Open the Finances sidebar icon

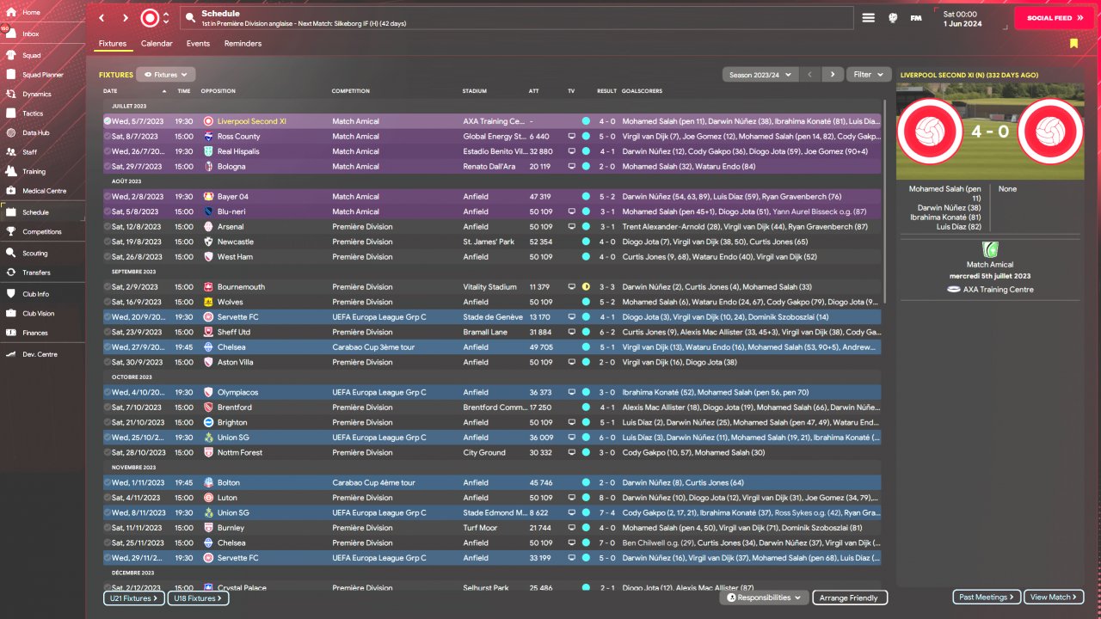10,333
